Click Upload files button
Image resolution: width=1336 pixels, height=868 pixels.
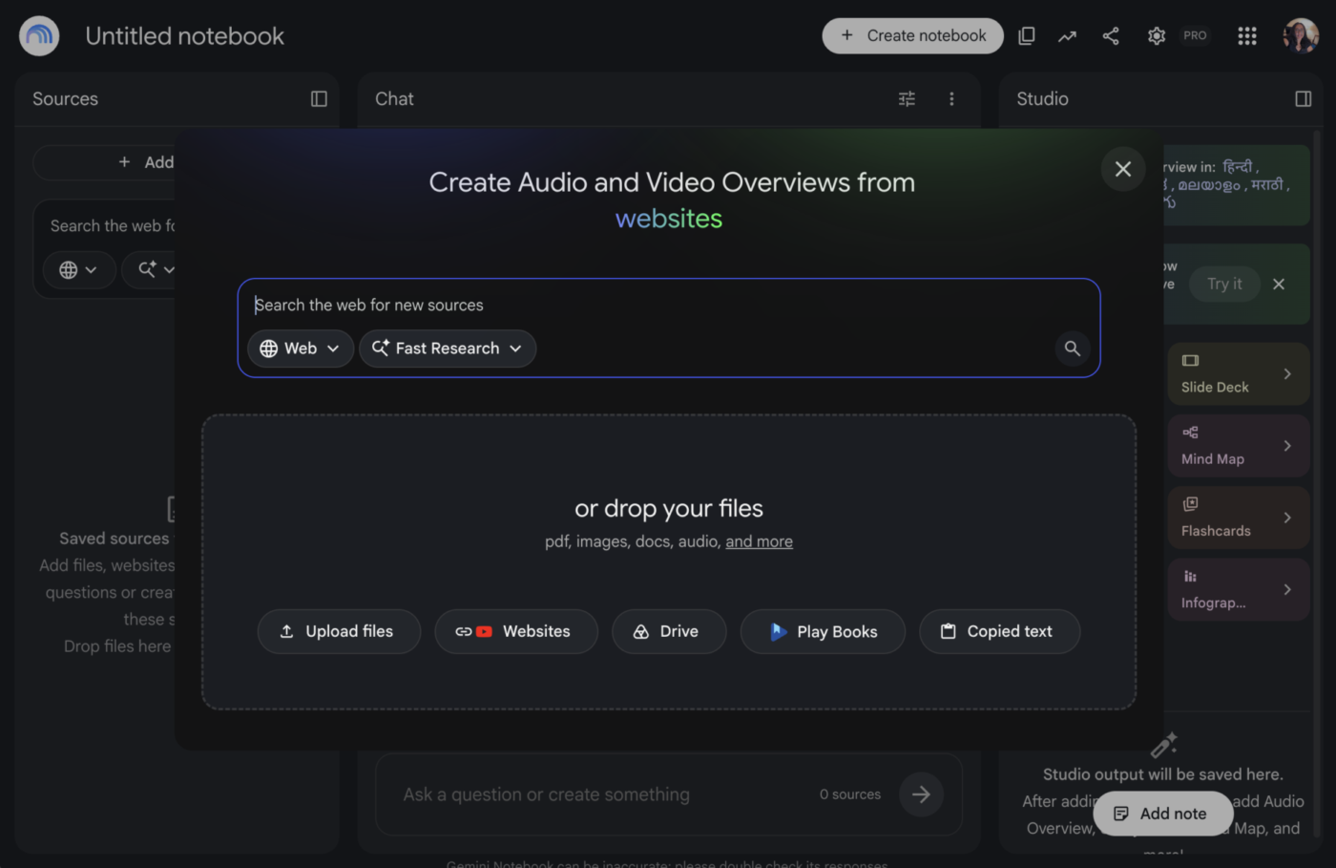point(339,632)
